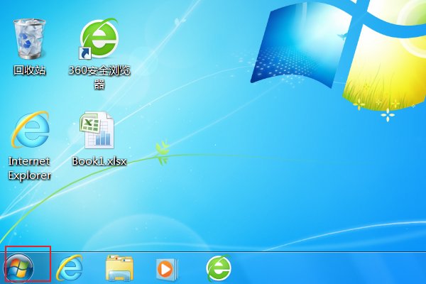Click 360 browser icon on the taskbar

[219, 268]
